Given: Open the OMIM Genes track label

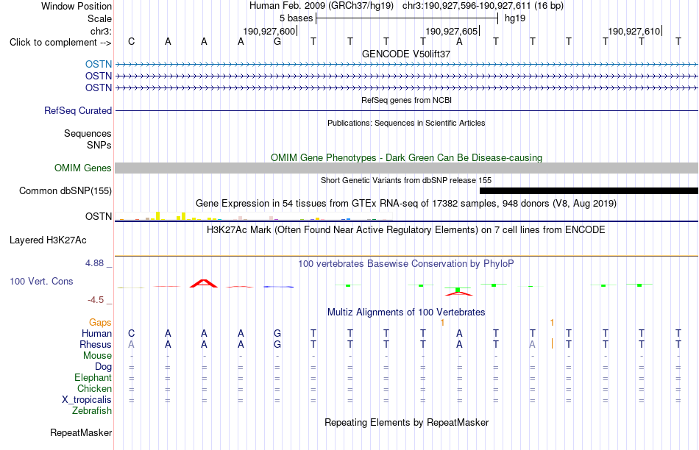Looking at the screenshot, I should pyautogui.click(x=82, y=168).
